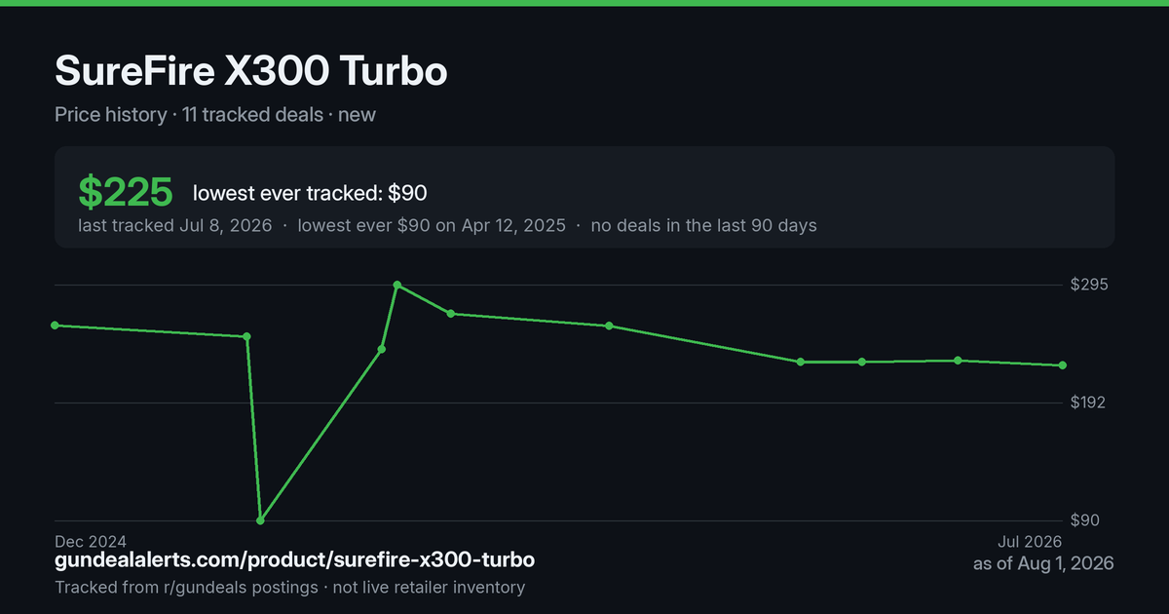Image resolution: width=1169 pixels, height=614 pixels.
Task: Open the gundealalerts.com product URL
Action: pos(294,560)
